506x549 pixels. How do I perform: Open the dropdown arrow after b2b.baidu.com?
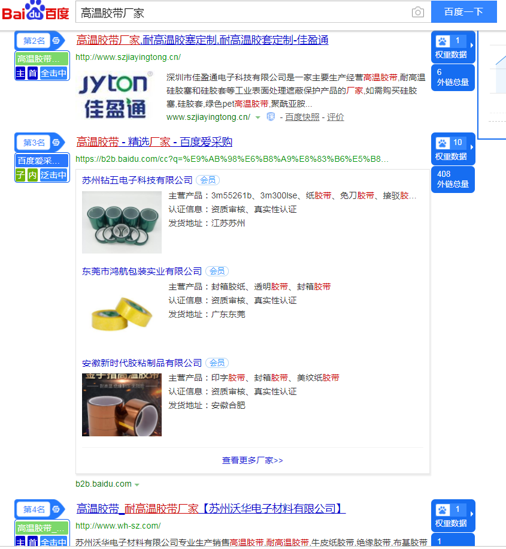tap(137, 485)
